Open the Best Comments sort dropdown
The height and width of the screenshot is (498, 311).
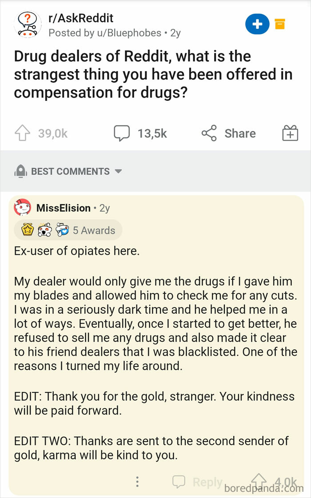click(x=119, y=171)
